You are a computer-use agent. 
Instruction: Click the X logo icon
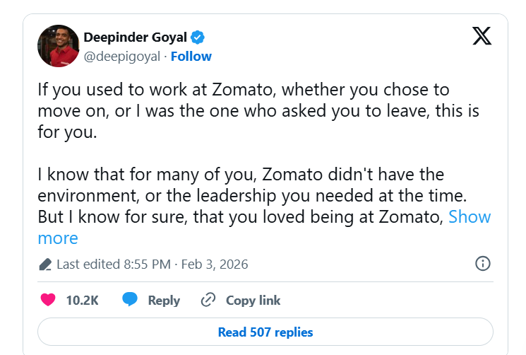click(x=482, y=37)
